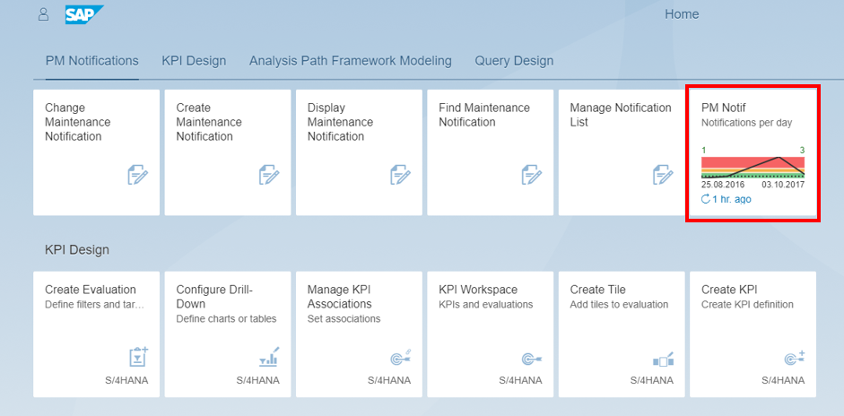Click the PM Notif trend chart

(753, 167)
